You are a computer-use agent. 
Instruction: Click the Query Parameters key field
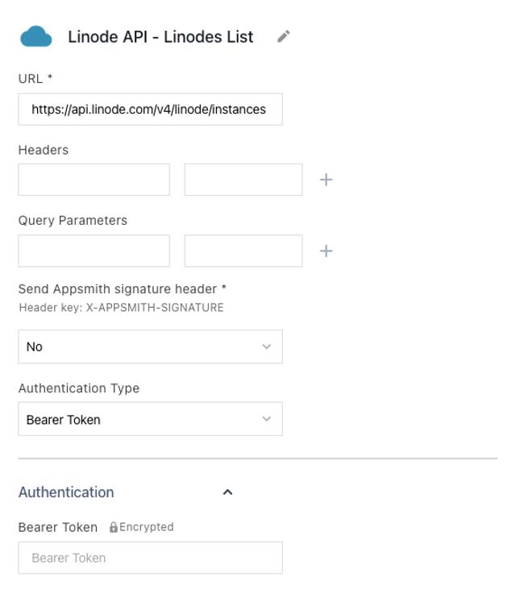point(94,251)
